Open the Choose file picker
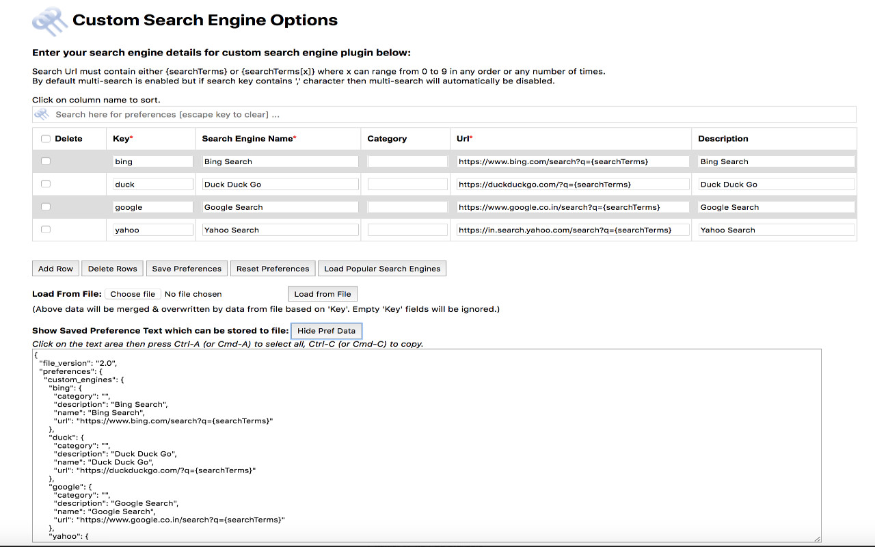 [x=133, y=294]
